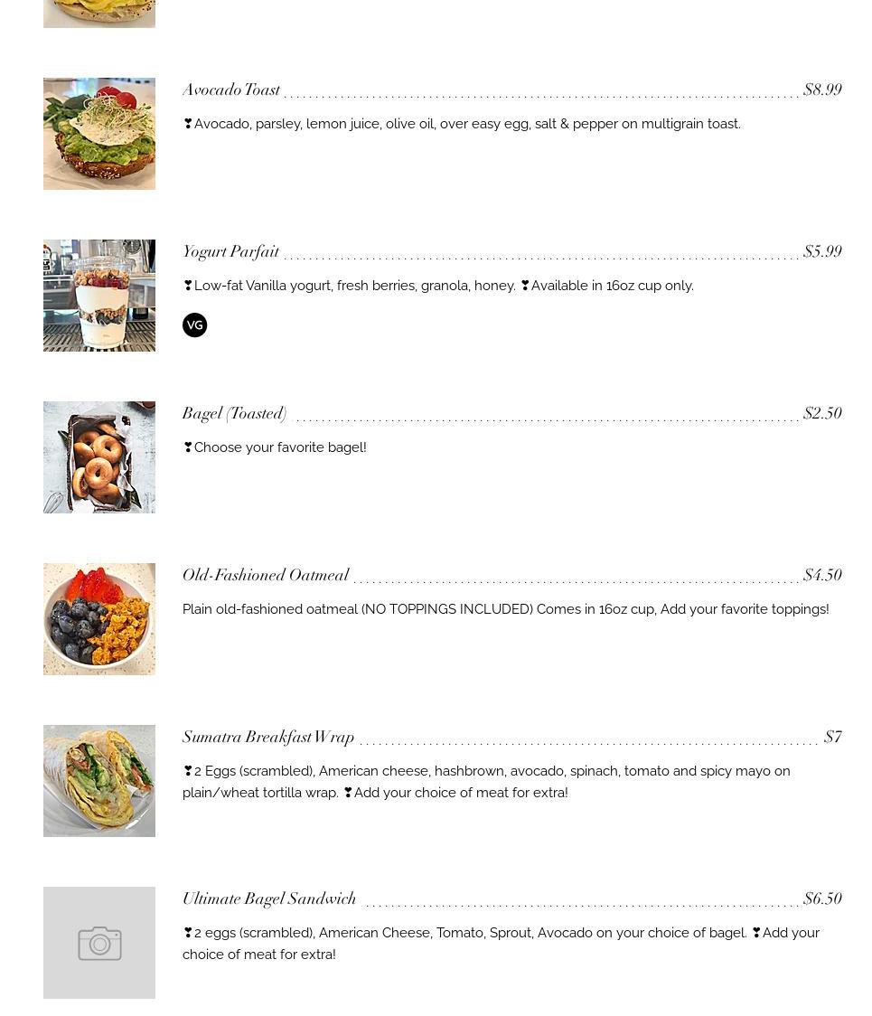
Task: Click the oatmeal description text
Action: click(x=505, y=609)
